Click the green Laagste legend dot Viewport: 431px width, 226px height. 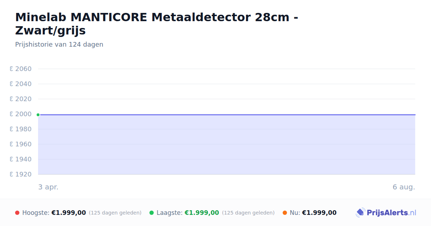[x=152, y=213]
